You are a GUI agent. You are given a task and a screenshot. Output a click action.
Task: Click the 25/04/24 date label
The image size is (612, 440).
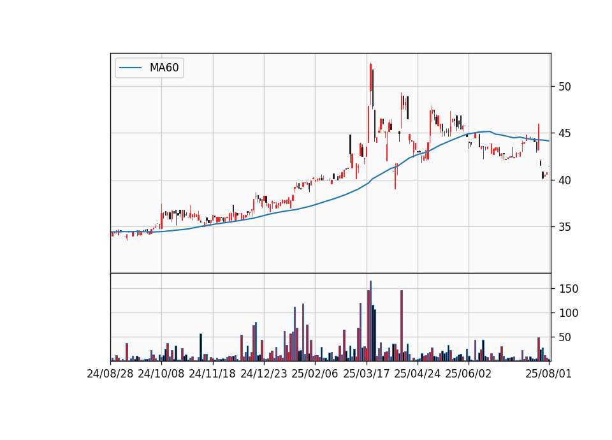(x=417, y=374)
